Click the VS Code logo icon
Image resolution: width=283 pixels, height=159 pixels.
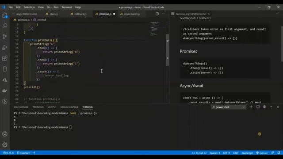[x=4, y=7]
